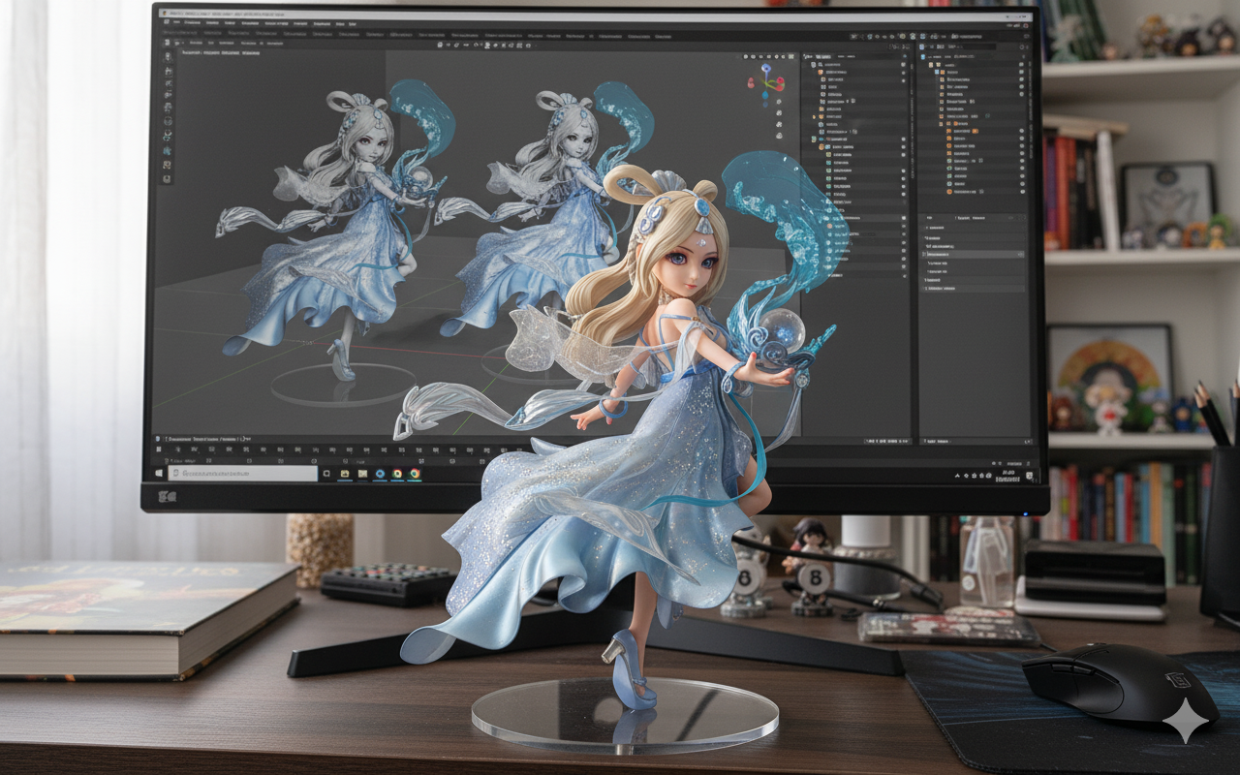Image resolution: width=1240 pixels, height=775 pixels.
Task: Click the Windows taskbar search box
Action: (x=242, y=474)
